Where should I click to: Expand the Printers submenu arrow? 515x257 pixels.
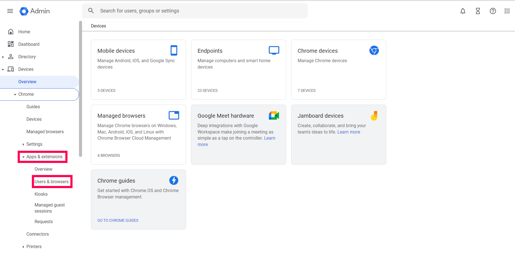pos(23,247)
